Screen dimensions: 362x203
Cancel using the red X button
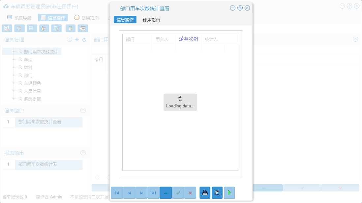pos(190,193)
